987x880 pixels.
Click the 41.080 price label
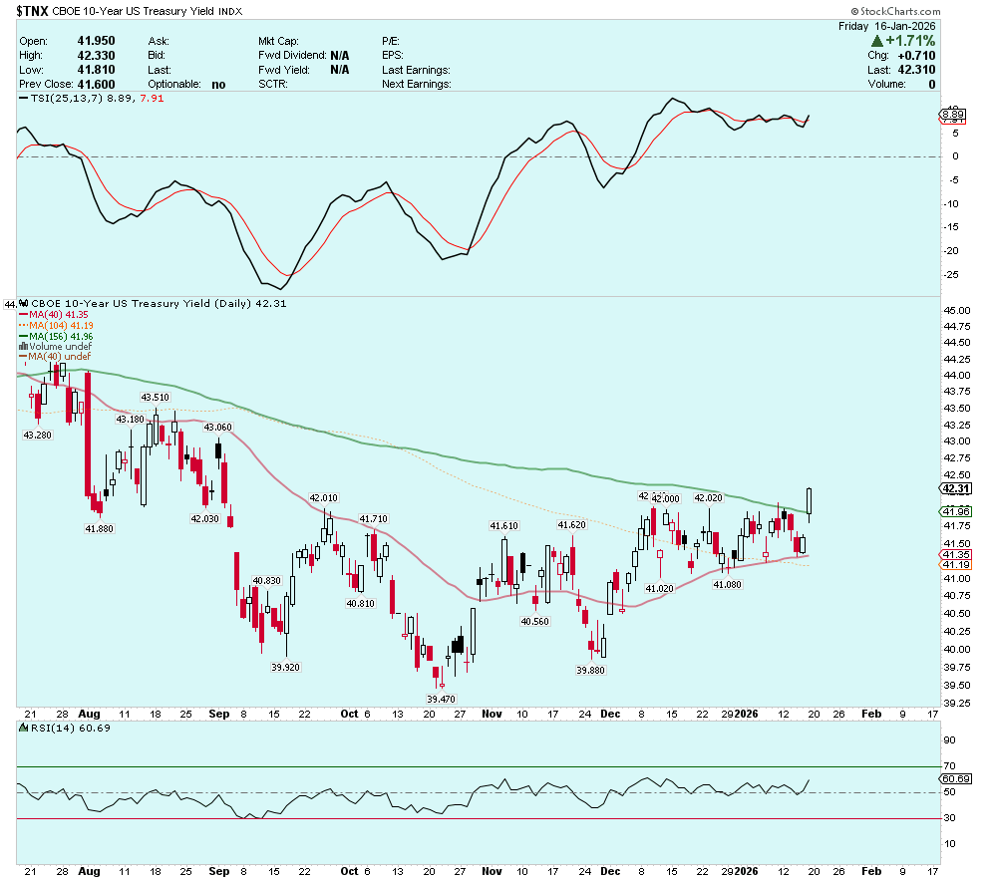(727, 585)
